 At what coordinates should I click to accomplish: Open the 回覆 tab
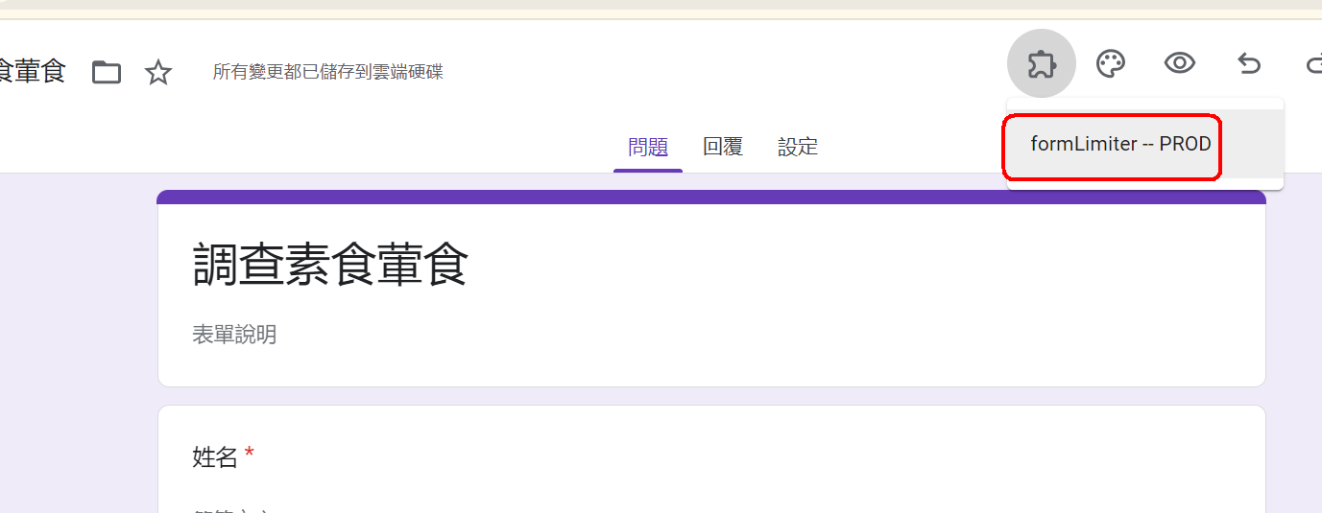click(723, 147)
